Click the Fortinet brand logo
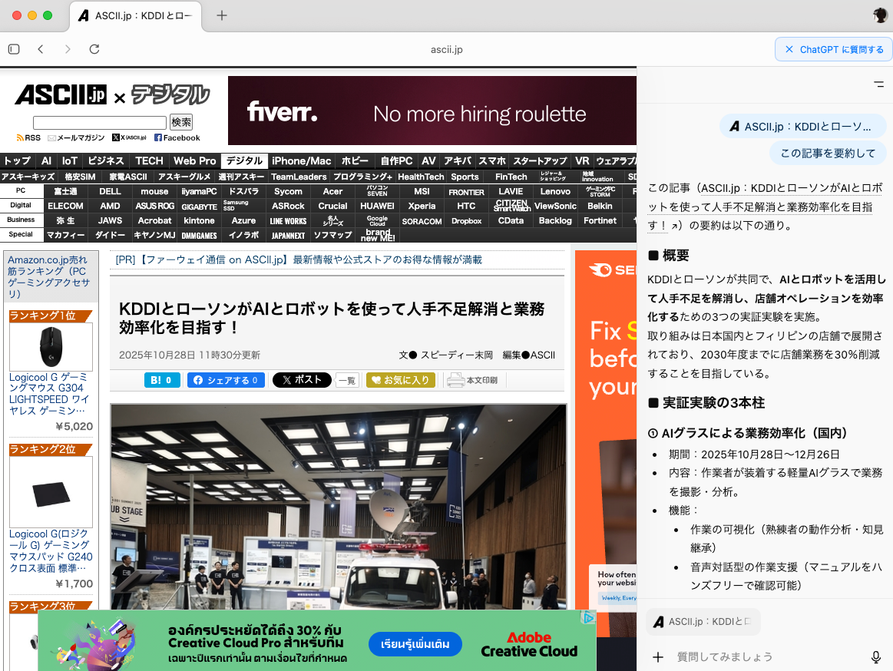The width and height of the screenshot is (893, 671). [x=600, y=221]
